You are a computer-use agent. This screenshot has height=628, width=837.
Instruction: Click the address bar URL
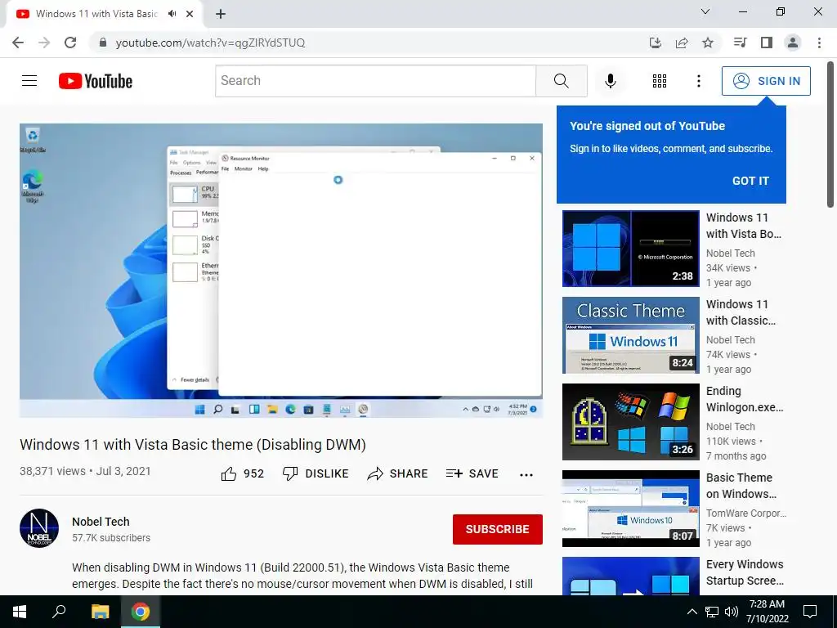(x=210, y=43)
